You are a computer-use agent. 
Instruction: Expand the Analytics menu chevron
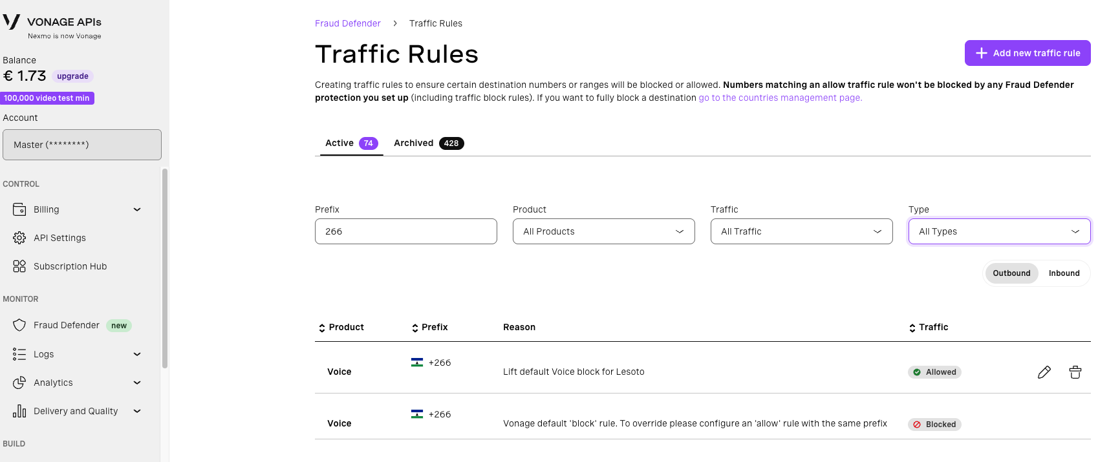137,383
